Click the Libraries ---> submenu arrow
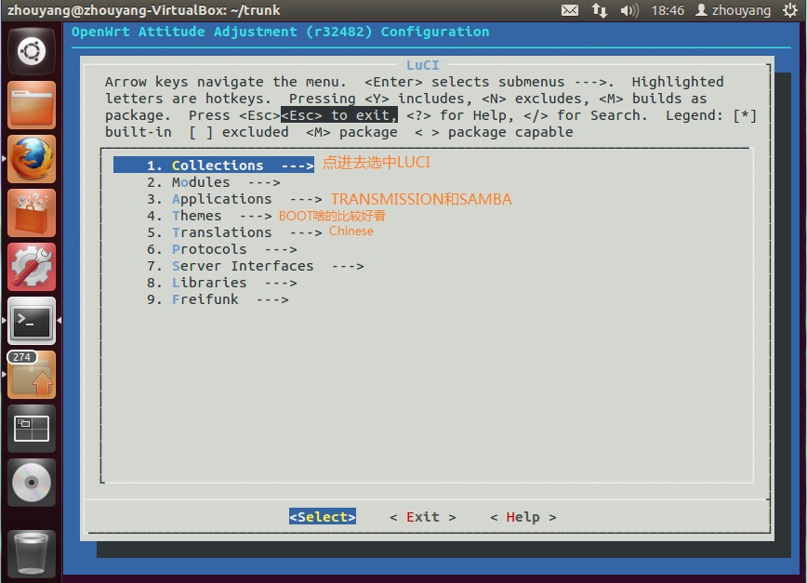The width and height of the screenshot is (807, 583). 281,283
